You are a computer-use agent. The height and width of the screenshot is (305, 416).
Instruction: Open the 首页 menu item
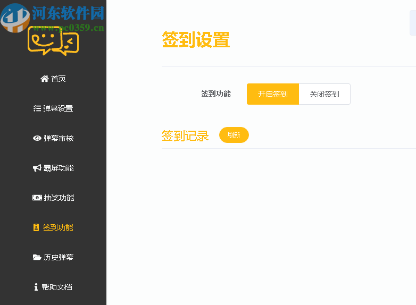click(x=53, y=79)
